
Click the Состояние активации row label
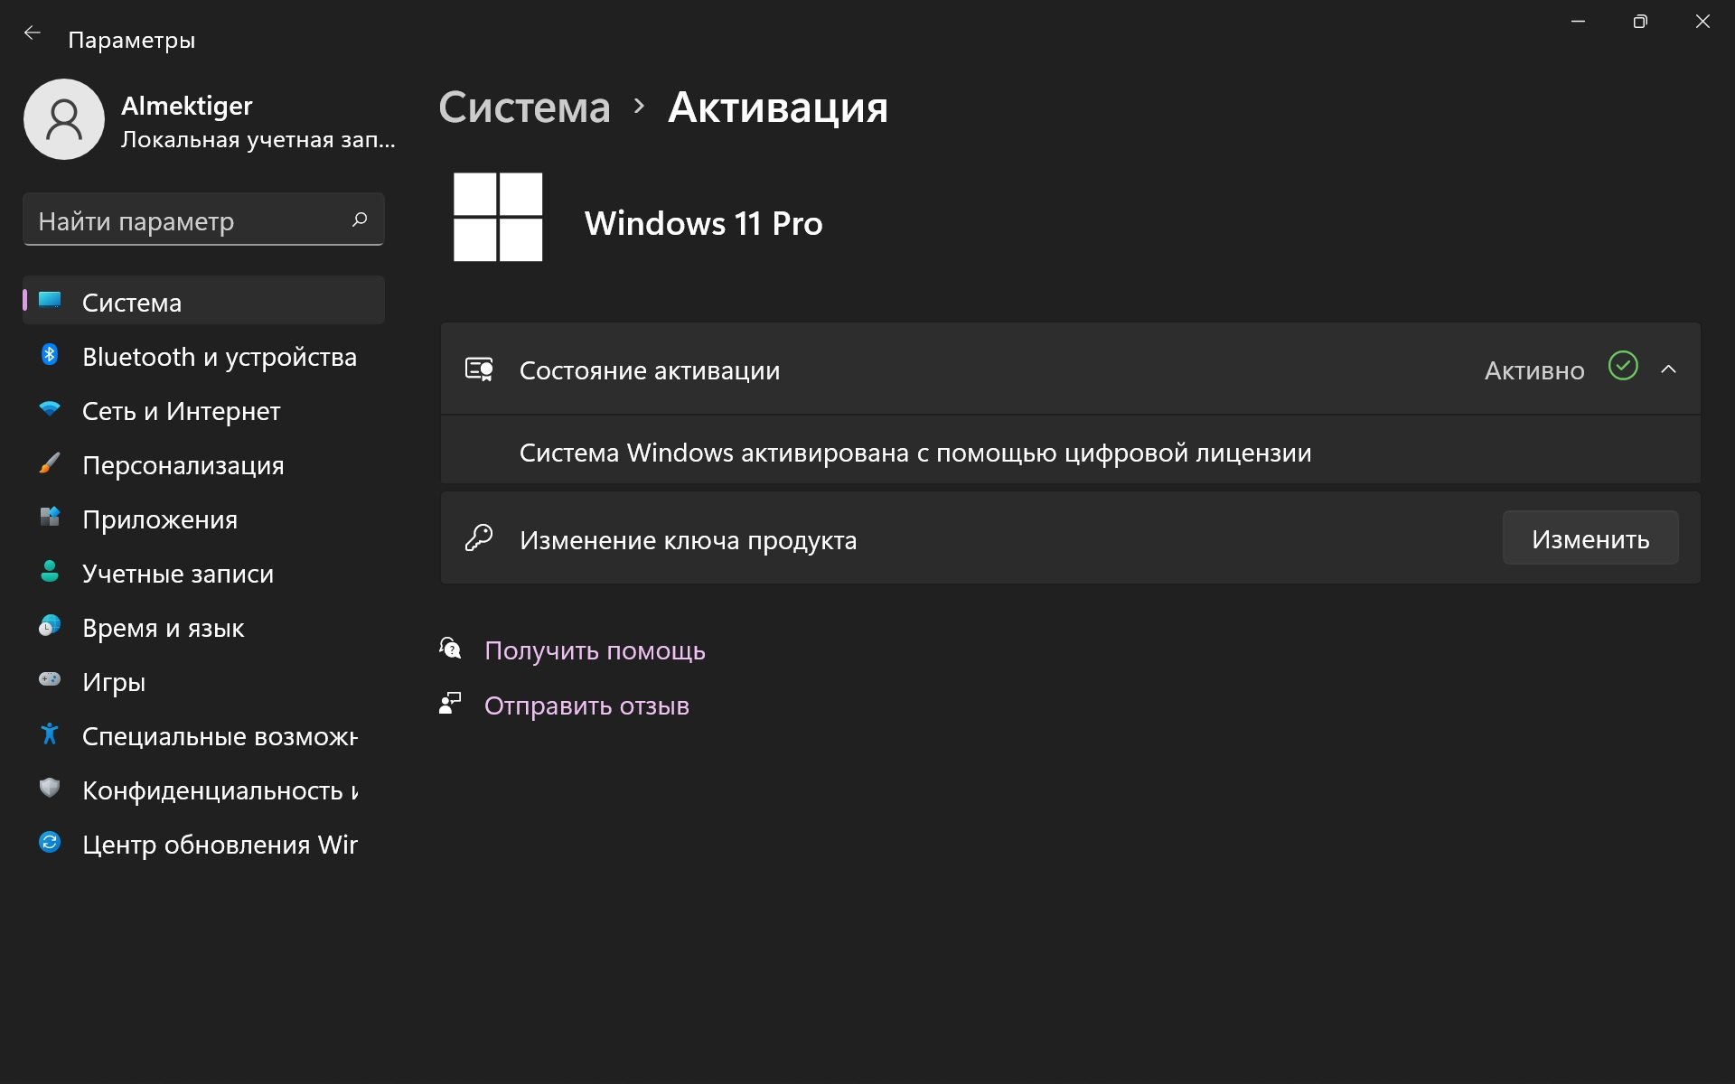click(649, 370)
